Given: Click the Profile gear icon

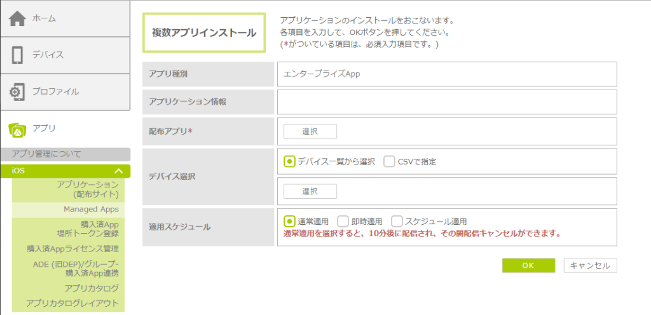Looking at the screenshot, I should tap(17, 91).
